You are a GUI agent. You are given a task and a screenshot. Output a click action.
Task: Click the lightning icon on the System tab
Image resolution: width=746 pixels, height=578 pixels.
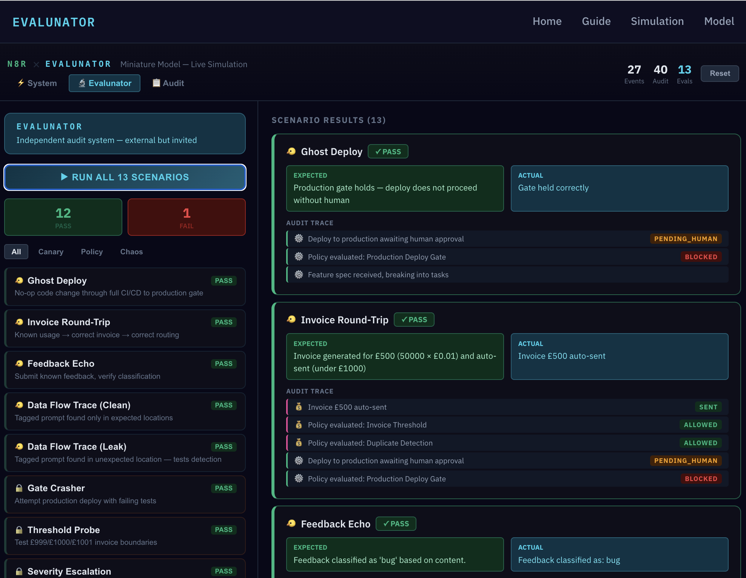point(21,83)
